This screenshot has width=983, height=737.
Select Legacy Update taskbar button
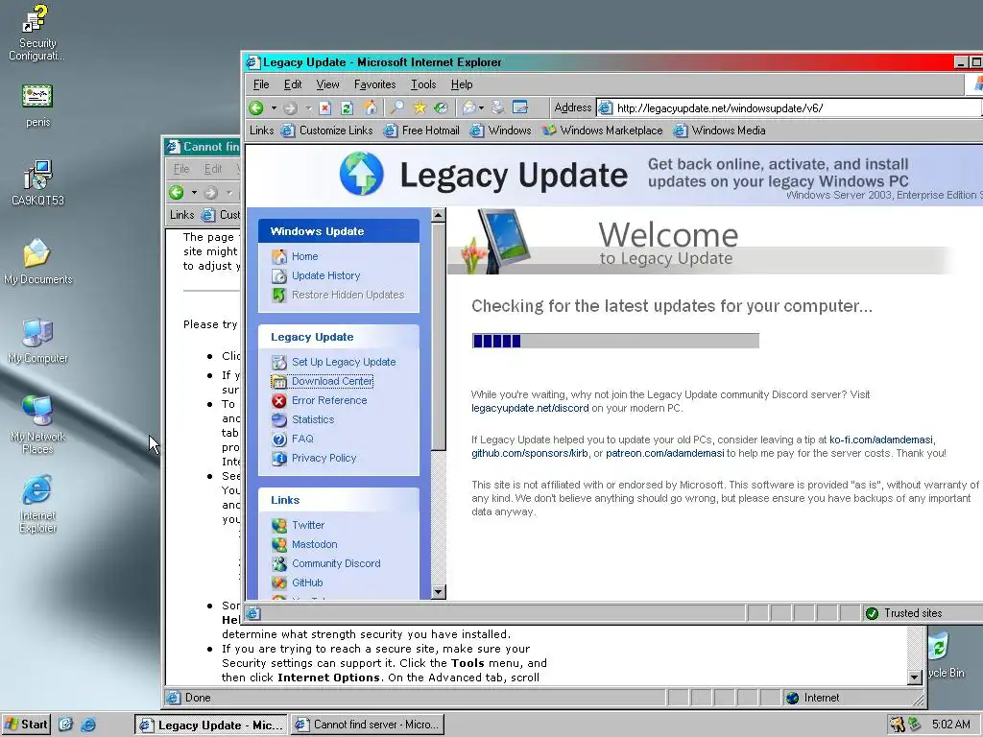211,725
